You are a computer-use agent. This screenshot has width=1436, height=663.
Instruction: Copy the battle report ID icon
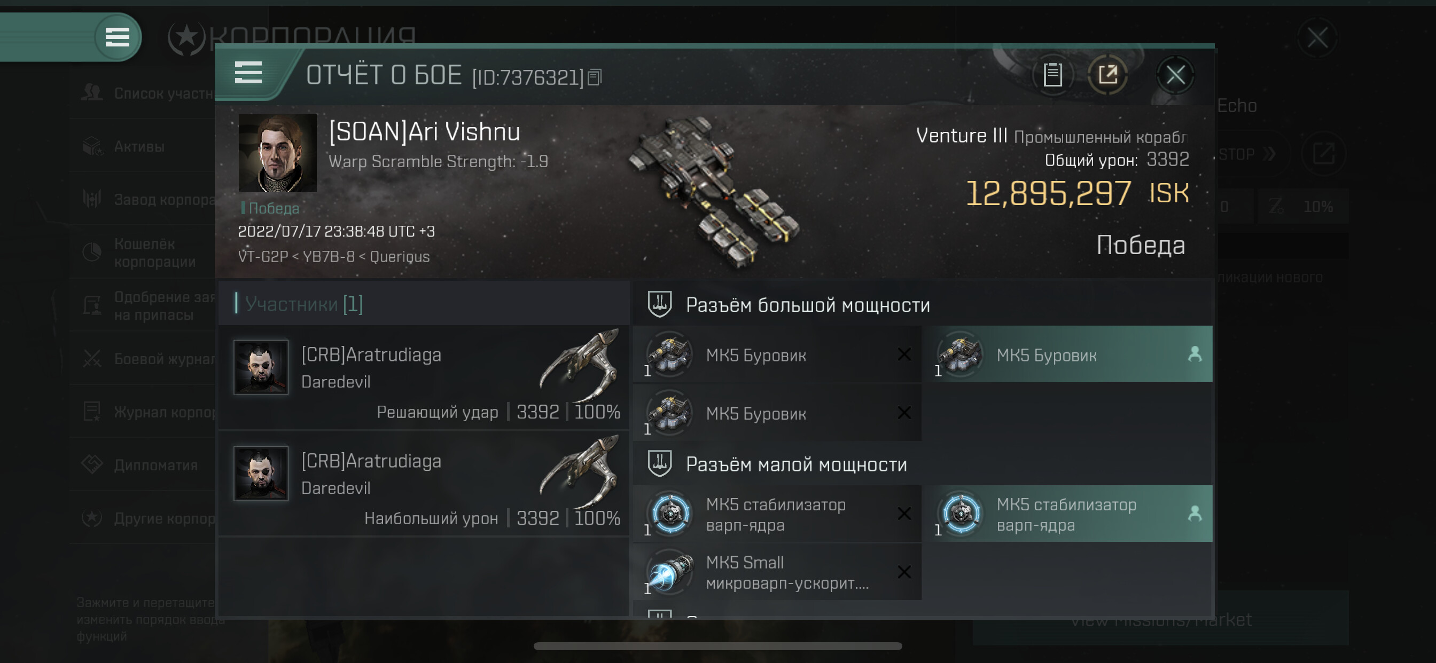tap(595, 77)
